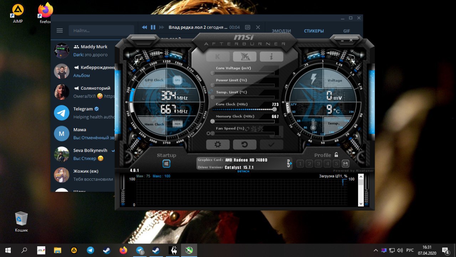
Task: Maximize the Telegram window
Action: coord(351,18)
